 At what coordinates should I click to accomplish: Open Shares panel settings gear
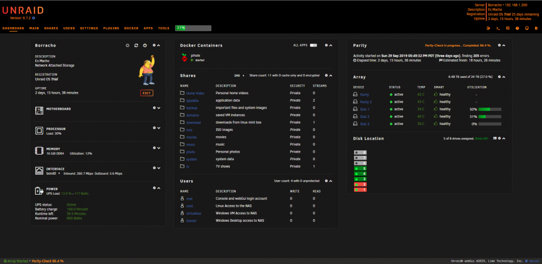pyautogui.click(x=326, y=75)
